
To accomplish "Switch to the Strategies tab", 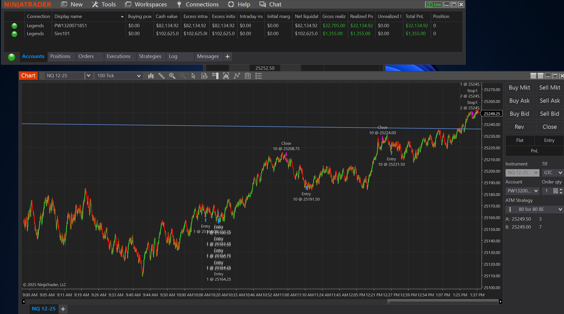I will pyautogui.click(x=150, y=56).
